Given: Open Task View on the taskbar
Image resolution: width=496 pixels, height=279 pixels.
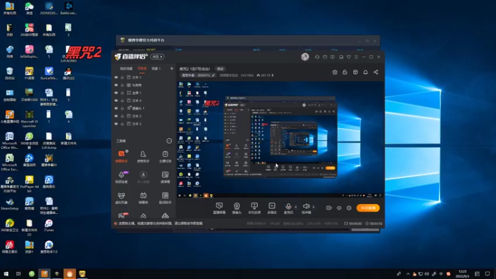Looking at the screenshot, I should coord(19,273).
